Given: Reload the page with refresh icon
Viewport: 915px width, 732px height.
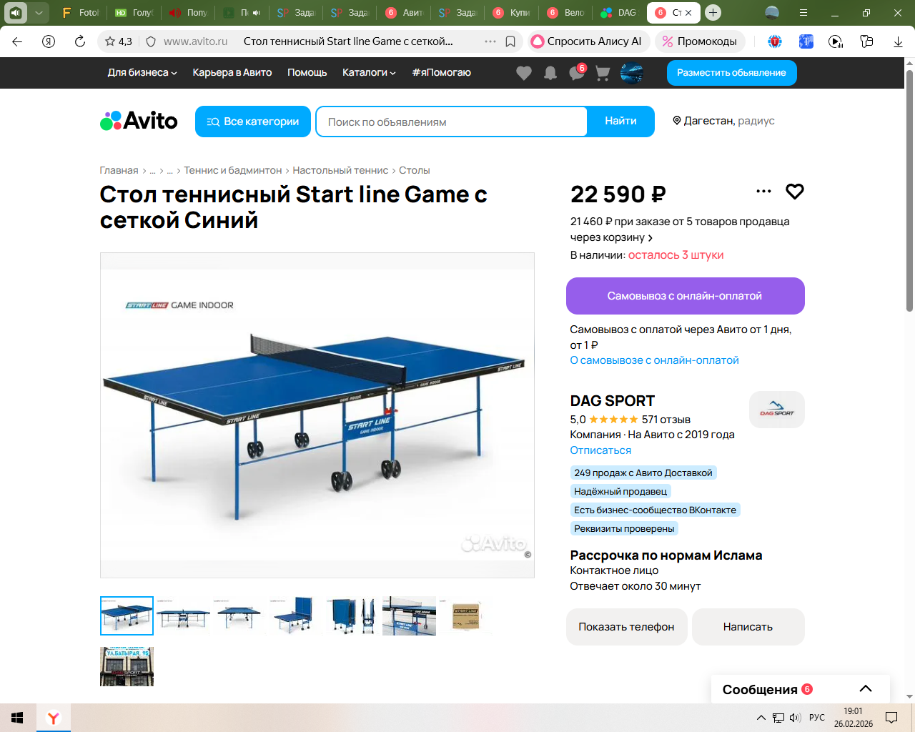Looking at the screenshot, I should 80,41.
